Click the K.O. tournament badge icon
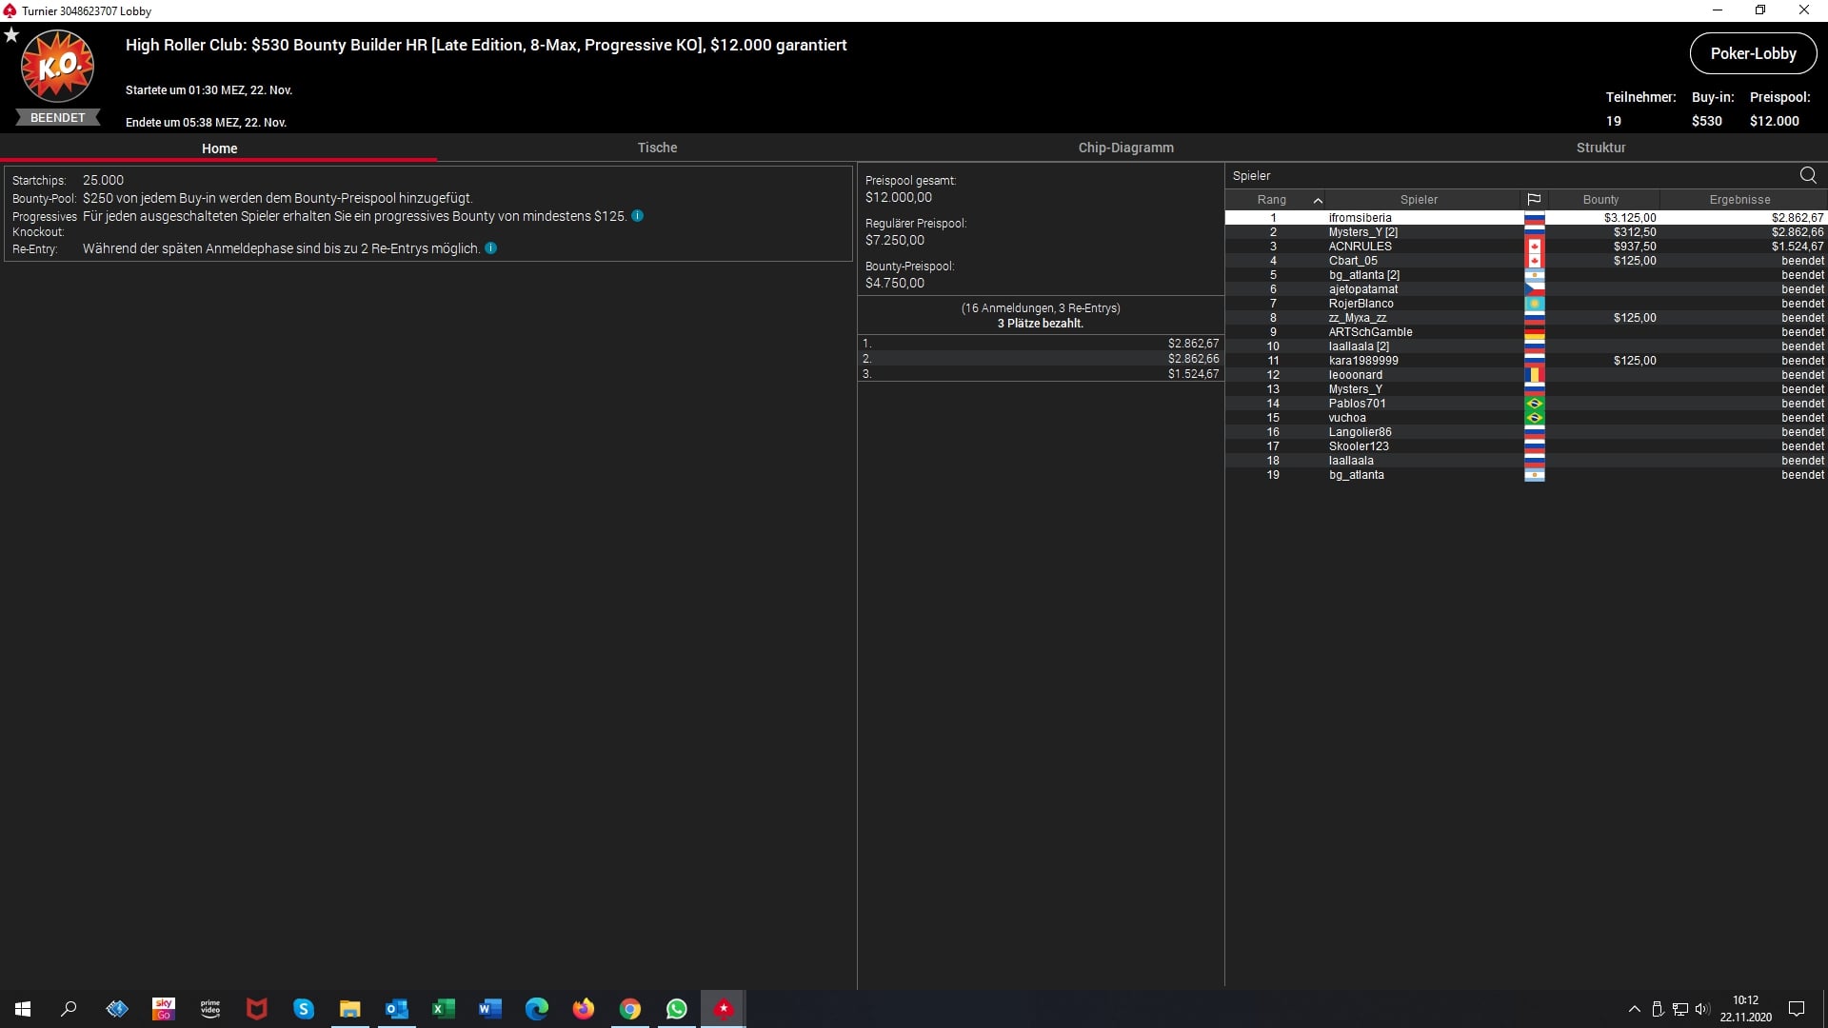 click(x=58, y=67)
